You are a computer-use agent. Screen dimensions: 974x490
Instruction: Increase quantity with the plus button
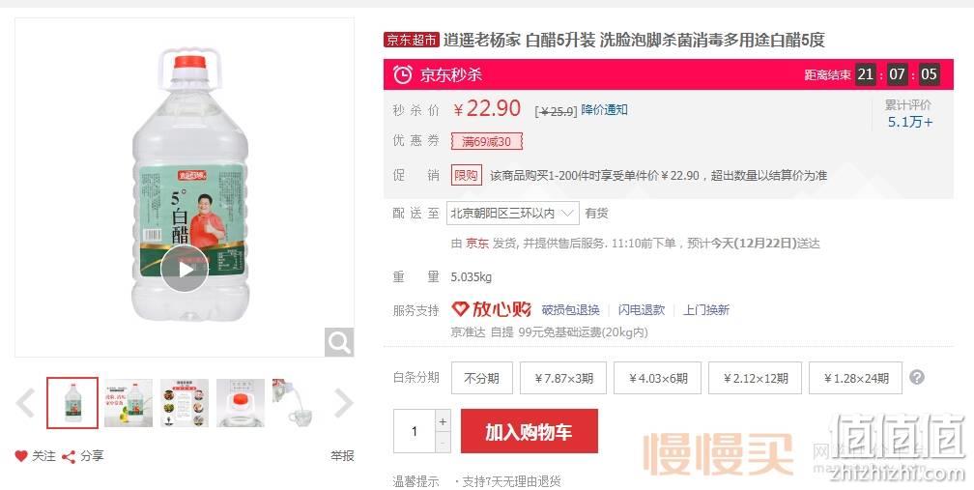pyautogui.click(x=443, y=421)
